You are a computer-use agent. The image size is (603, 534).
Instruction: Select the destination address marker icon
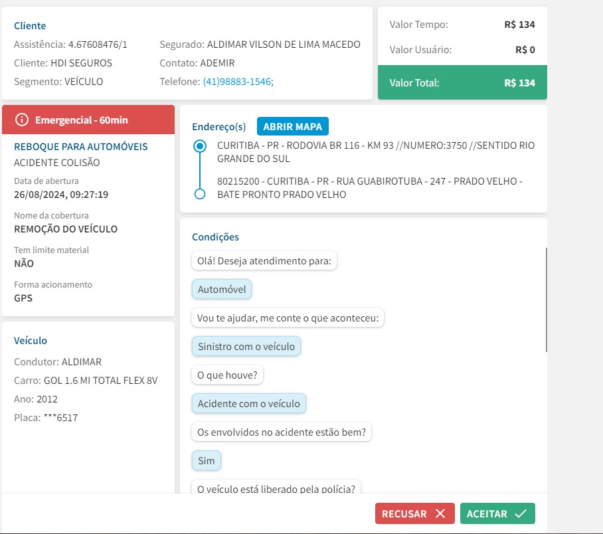(200, 194)
